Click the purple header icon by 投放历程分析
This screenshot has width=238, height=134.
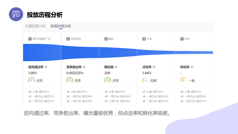coord(16,14)
